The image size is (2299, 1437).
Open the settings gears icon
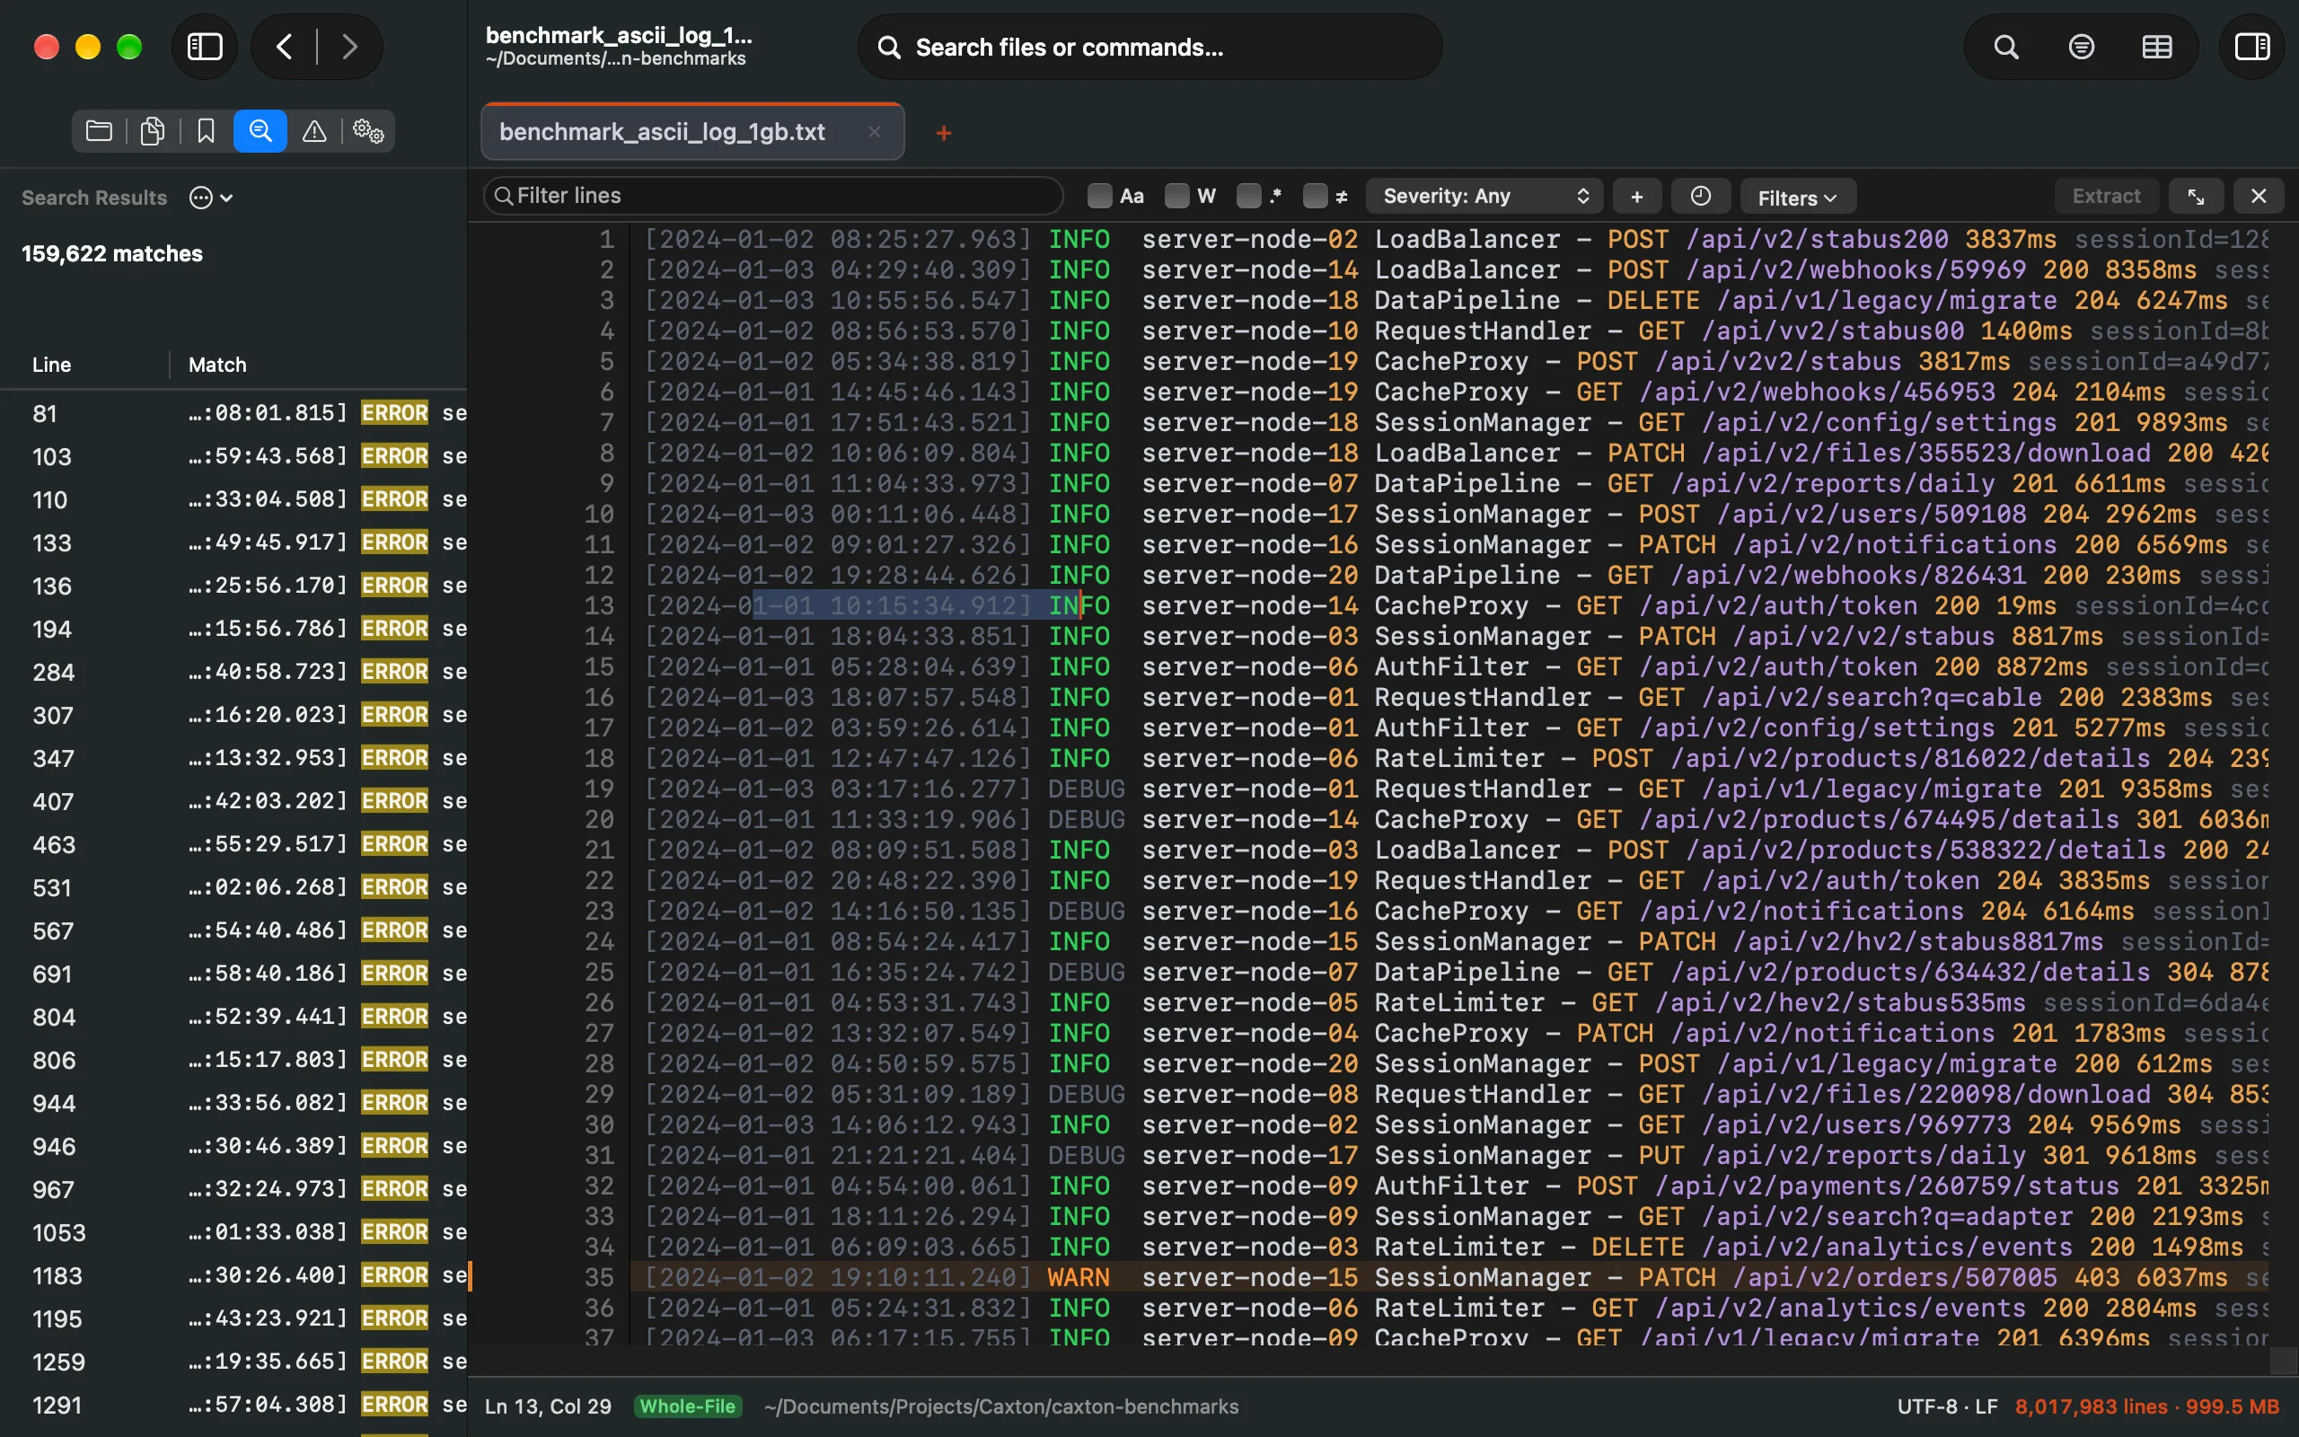point(367,131)
